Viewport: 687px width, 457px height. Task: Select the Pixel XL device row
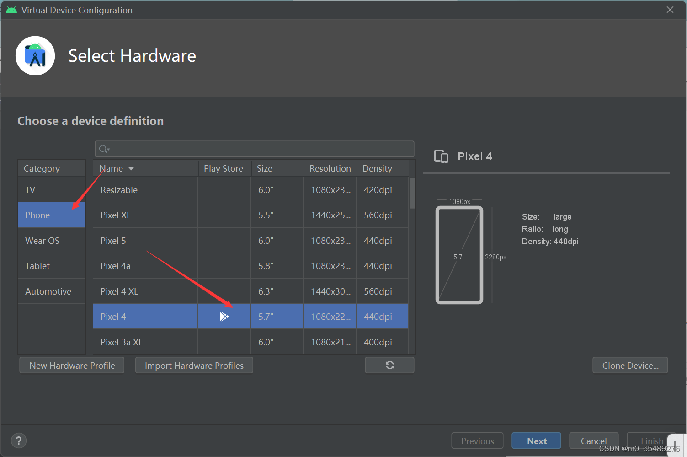(250, 215)
